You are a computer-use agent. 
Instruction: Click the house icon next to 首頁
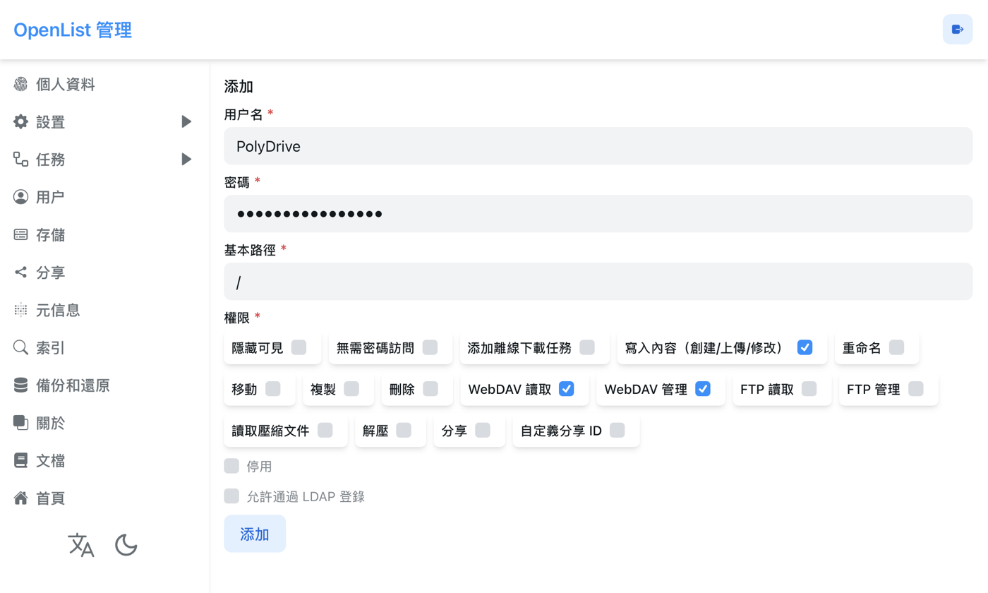[x=20, y=498]
